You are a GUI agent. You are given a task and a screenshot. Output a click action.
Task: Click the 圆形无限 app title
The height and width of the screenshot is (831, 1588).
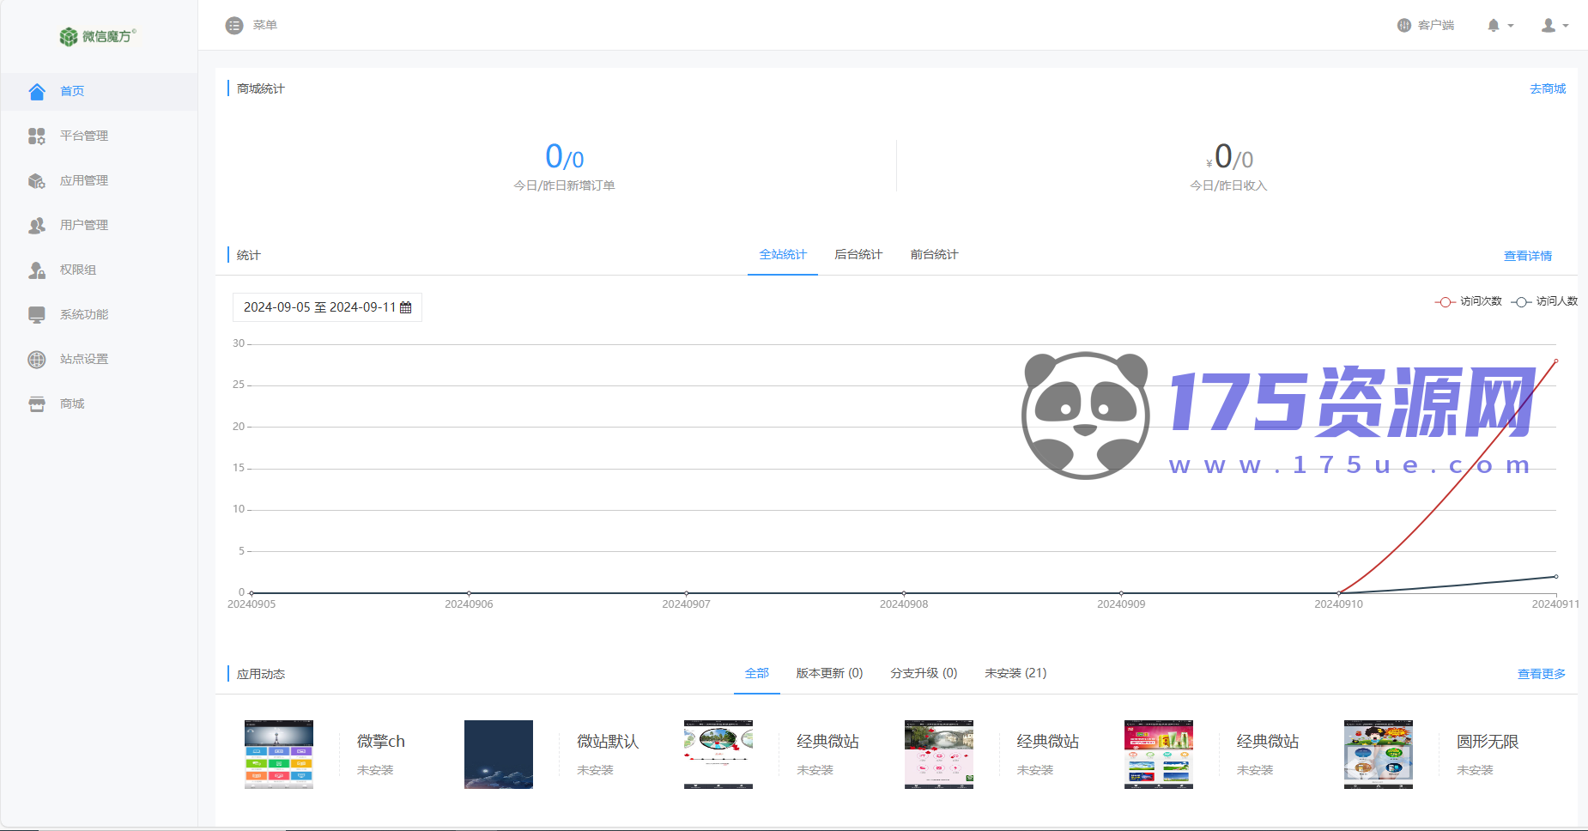click(1488, 742)
